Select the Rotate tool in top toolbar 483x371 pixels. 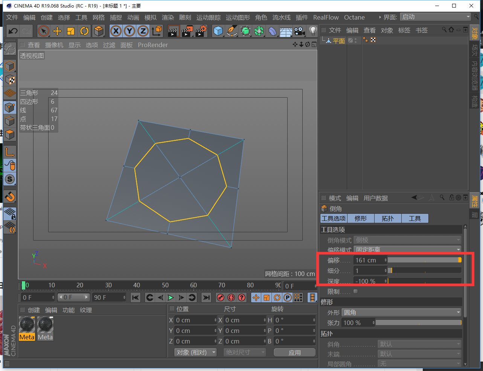coord(84,31)
